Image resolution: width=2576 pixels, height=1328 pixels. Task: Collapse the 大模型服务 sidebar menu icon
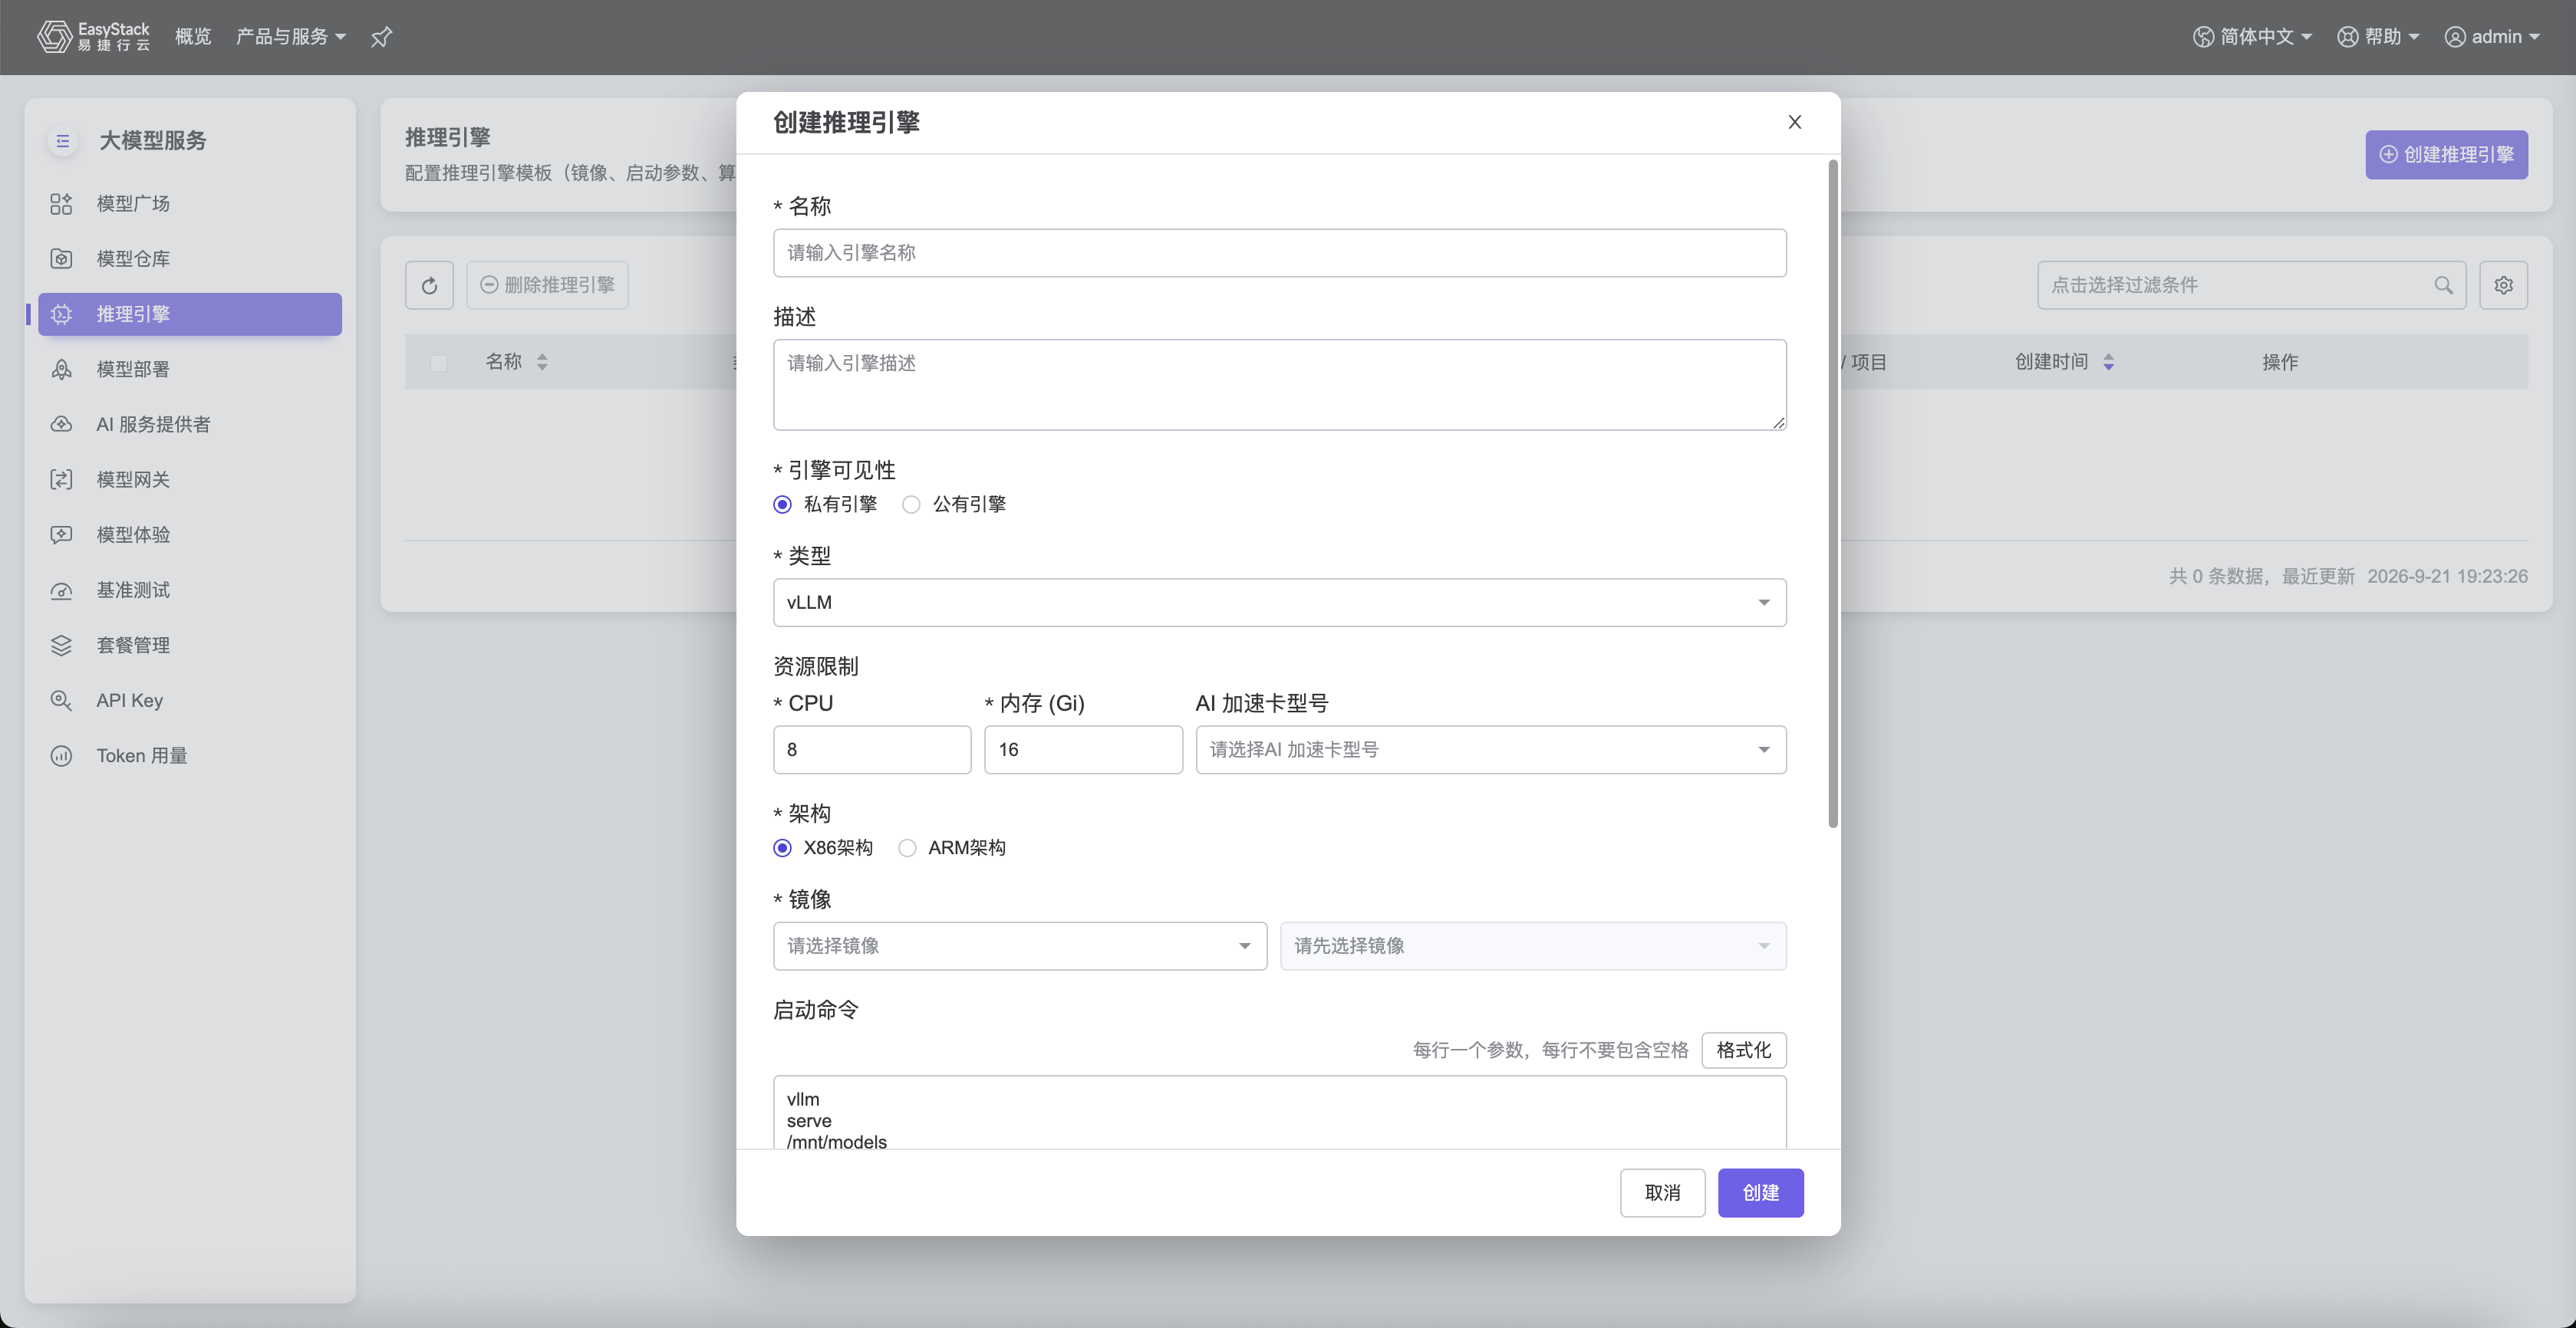(63, 141)
